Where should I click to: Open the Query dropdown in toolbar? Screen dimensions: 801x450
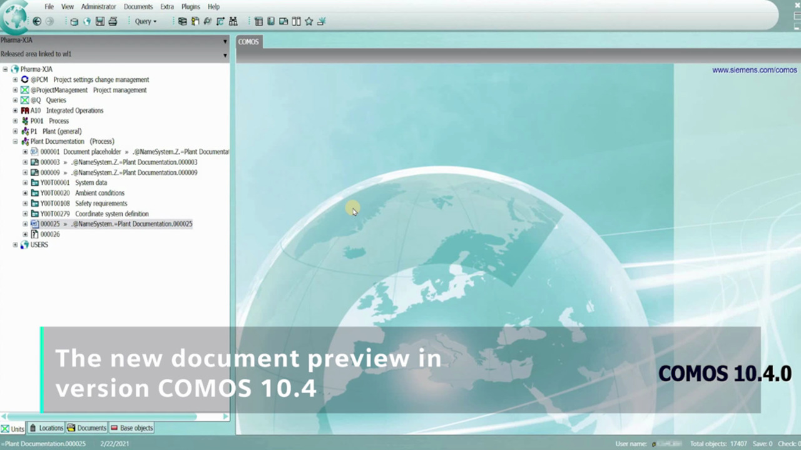pyautogui.click(x=146, y=21)
